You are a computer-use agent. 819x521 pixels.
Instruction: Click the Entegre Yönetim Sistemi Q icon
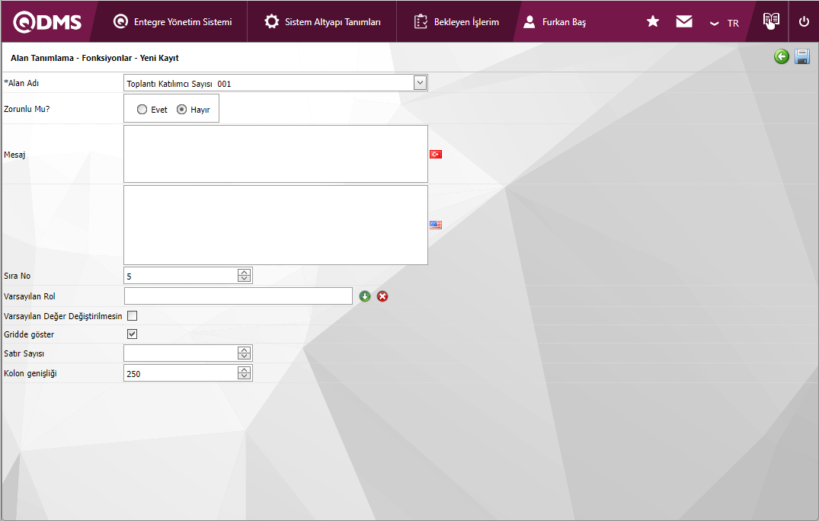pyautogui.click(x=120, y=21)
